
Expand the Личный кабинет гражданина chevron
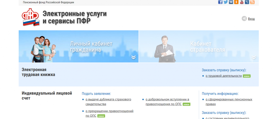click(134, 57)
